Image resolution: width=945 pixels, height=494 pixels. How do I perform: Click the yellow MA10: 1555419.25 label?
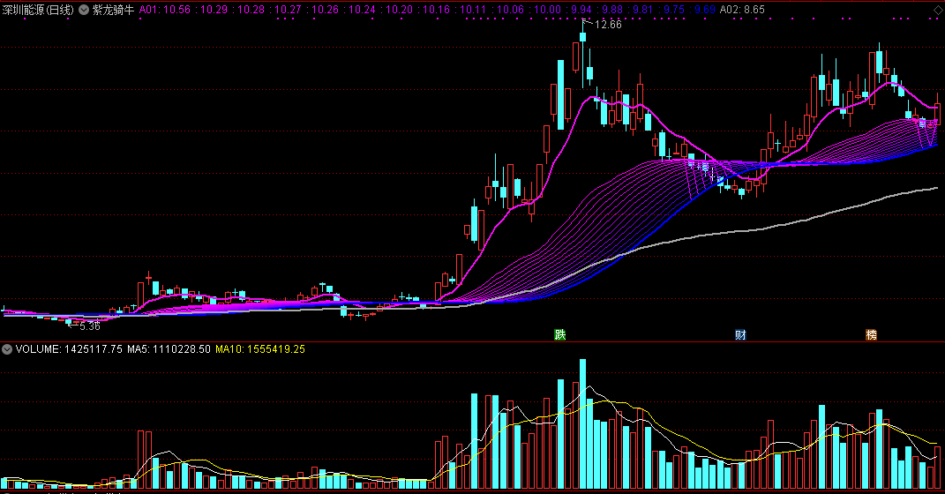[260, 348]
